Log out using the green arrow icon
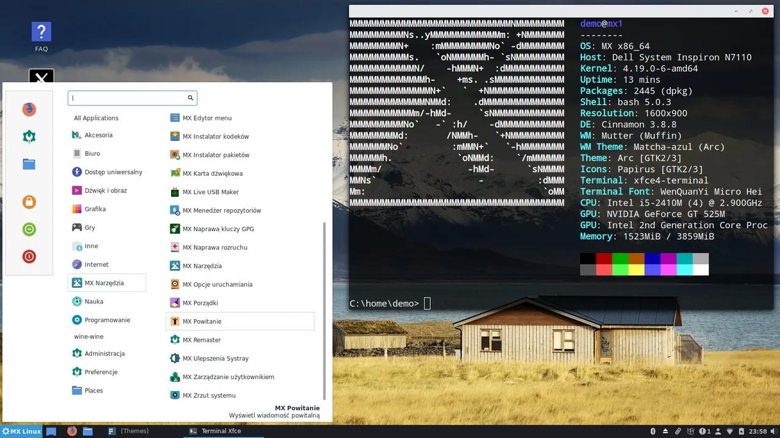 tap(29, 229)
